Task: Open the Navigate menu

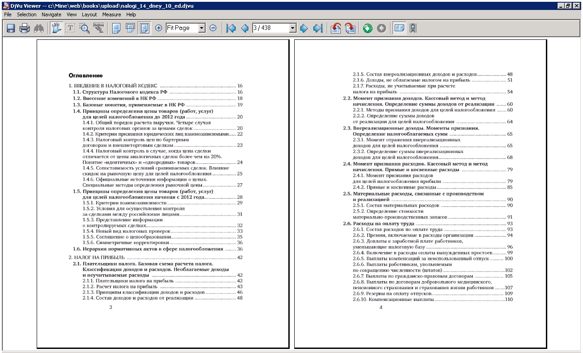Action: tap(51, 14)
